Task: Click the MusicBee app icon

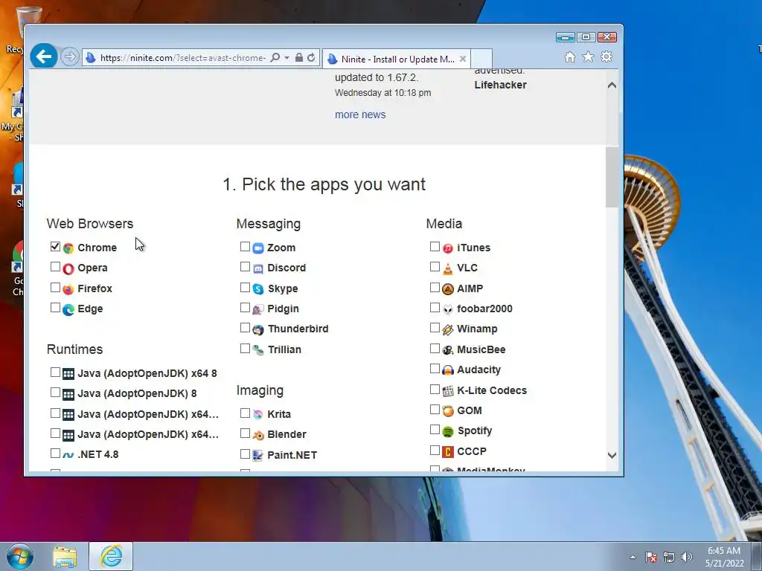Action: 447,349
